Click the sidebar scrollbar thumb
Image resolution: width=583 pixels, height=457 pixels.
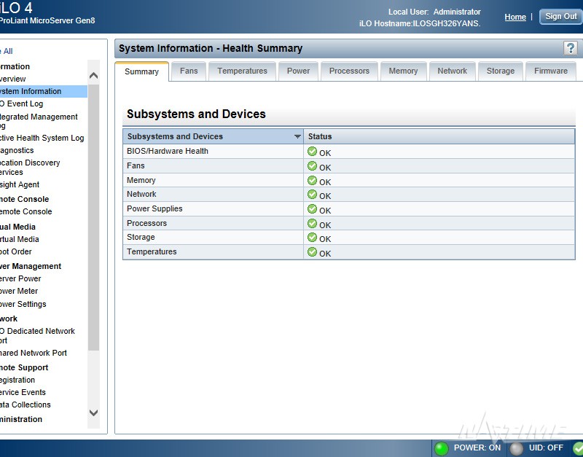coord(94,217)
